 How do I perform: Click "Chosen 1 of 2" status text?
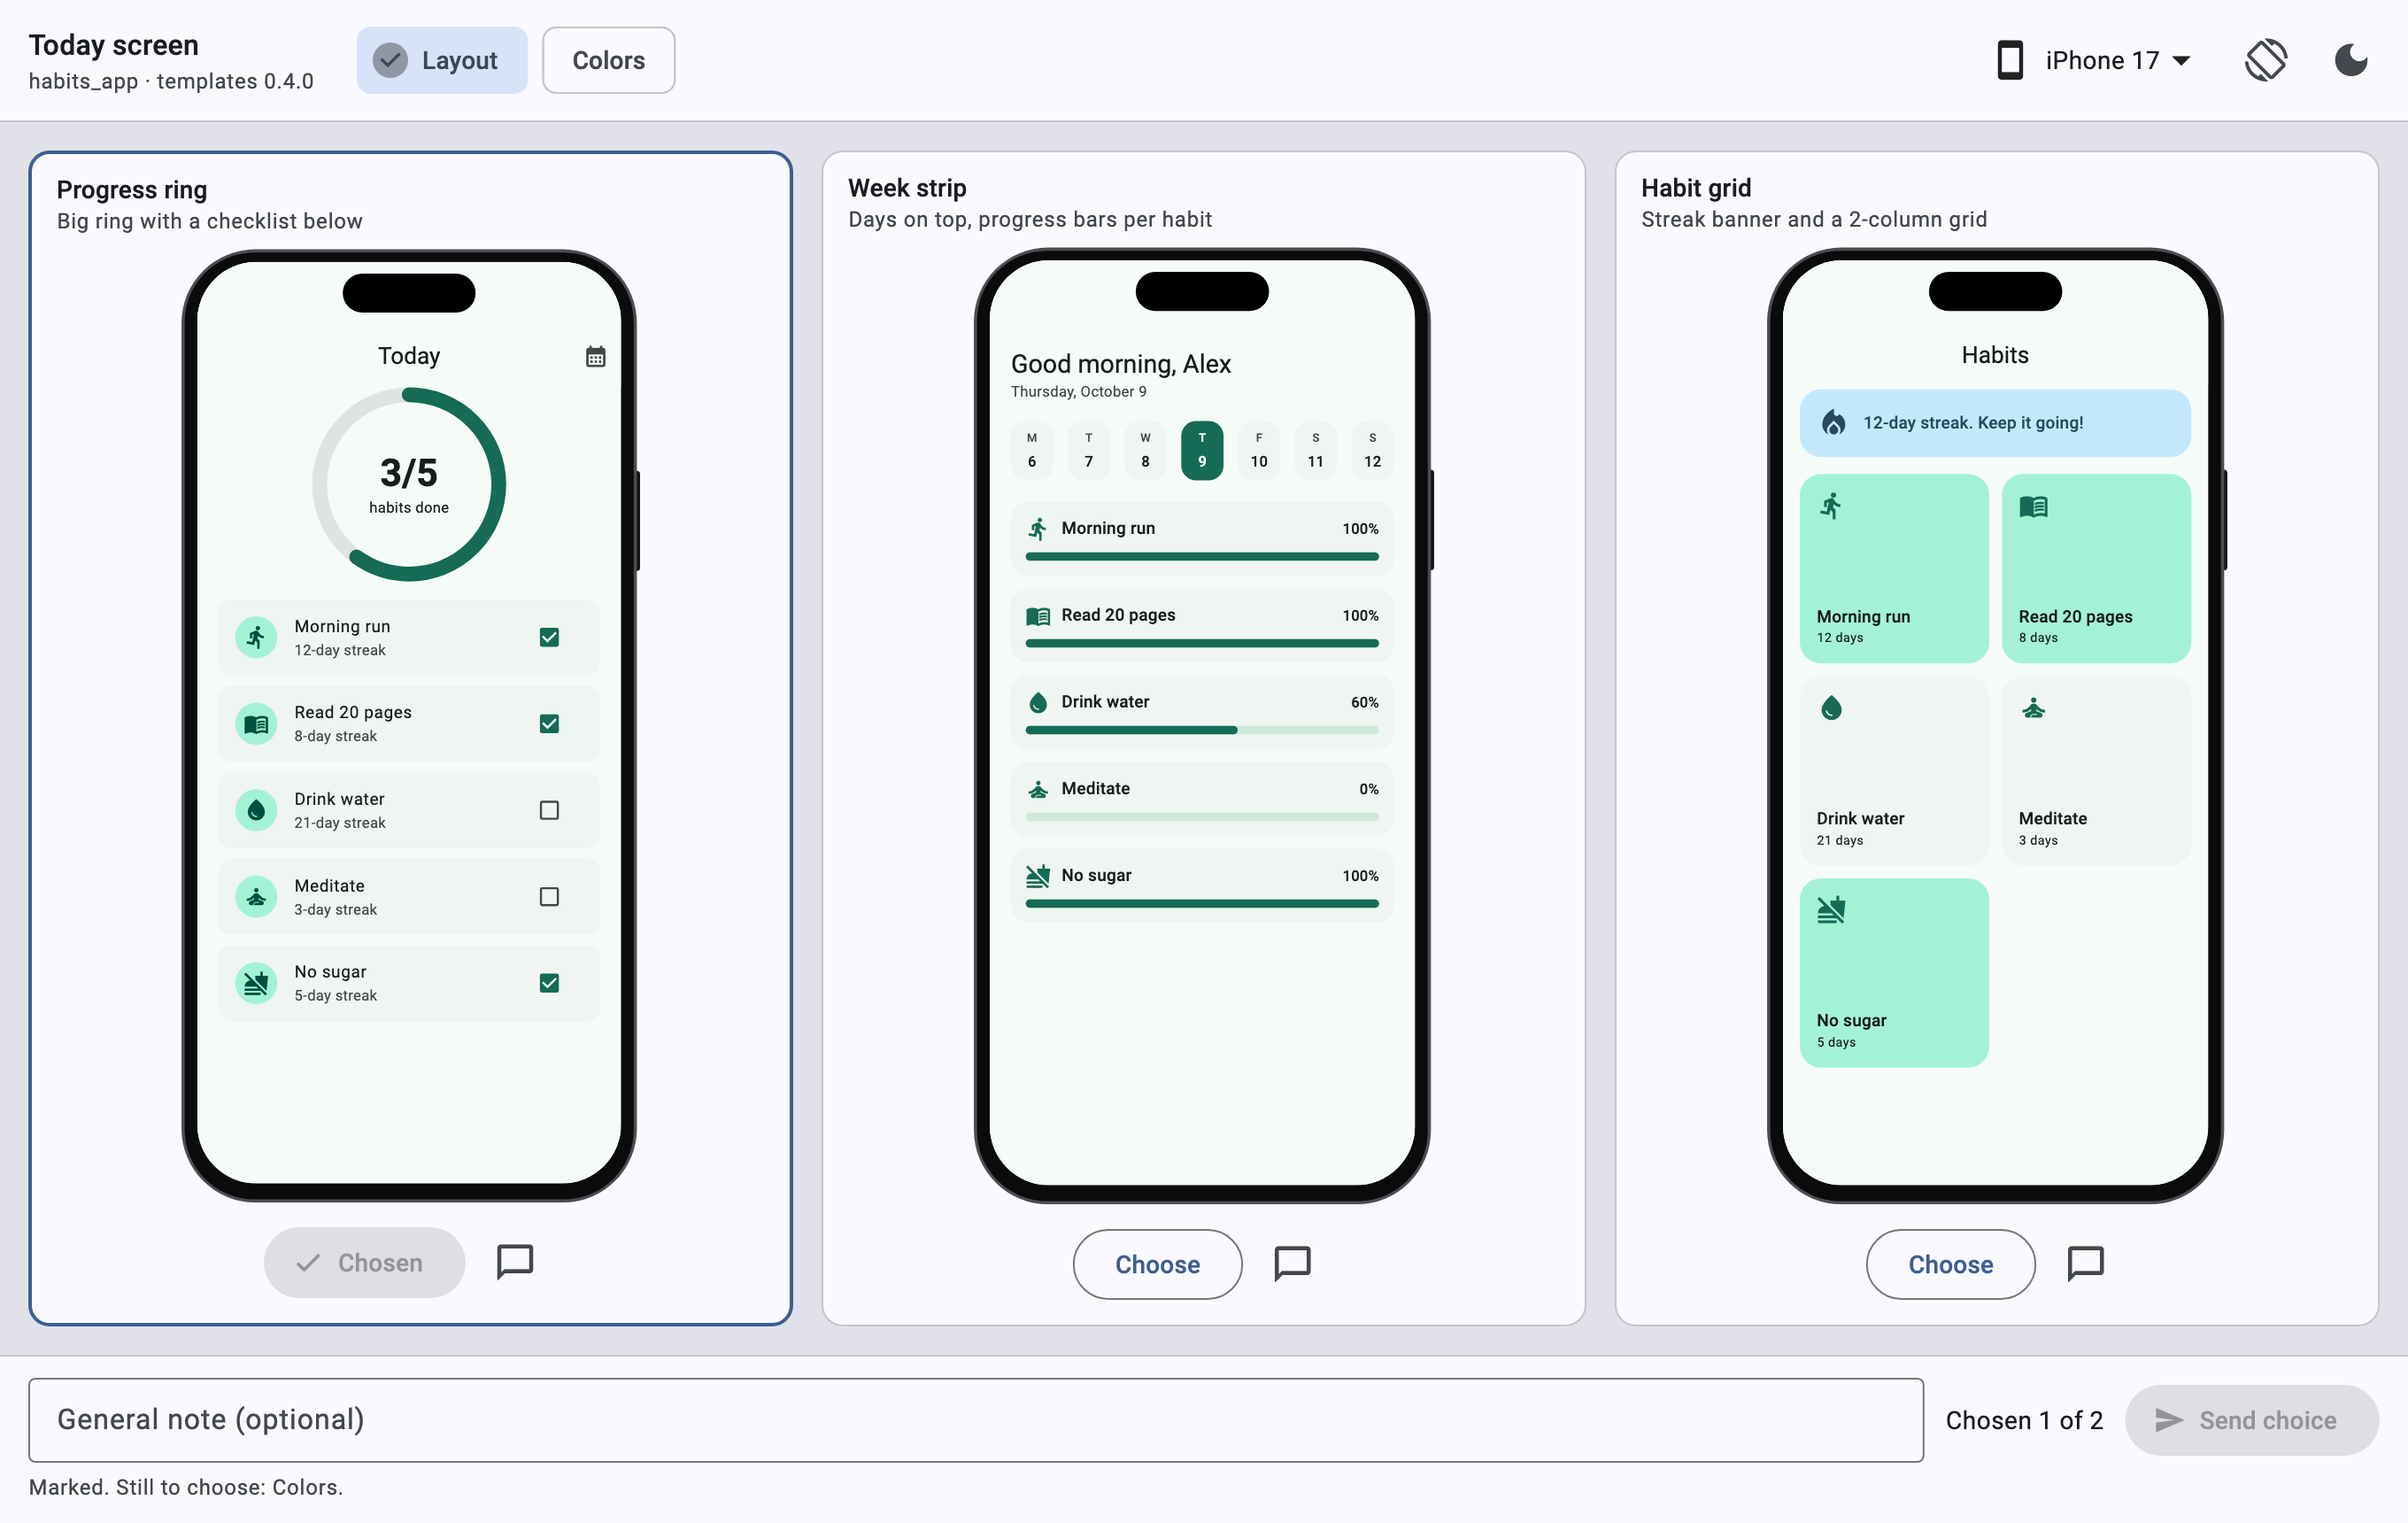point(2024,1420)
